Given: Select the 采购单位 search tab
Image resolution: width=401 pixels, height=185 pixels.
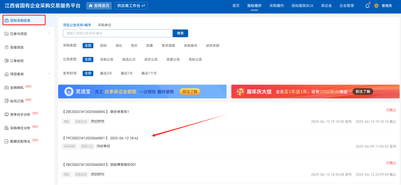Looking at the screenshot, I should [105, 25].
